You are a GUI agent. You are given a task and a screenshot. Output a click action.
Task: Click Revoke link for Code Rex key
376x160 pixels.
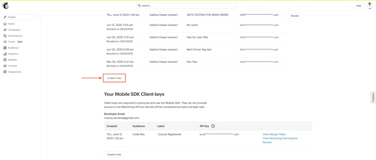pyautogui.click(x=267, y=142)
